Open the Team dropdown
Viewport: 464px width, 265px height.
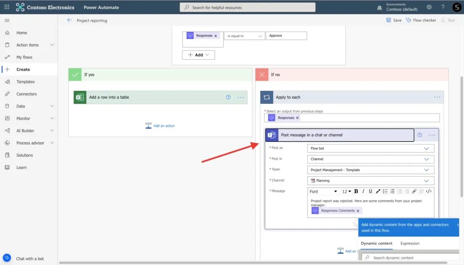point(371,170)
